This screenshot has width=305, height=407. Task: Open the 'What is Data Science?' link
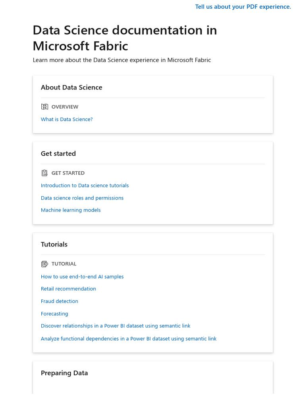point(67,119)
